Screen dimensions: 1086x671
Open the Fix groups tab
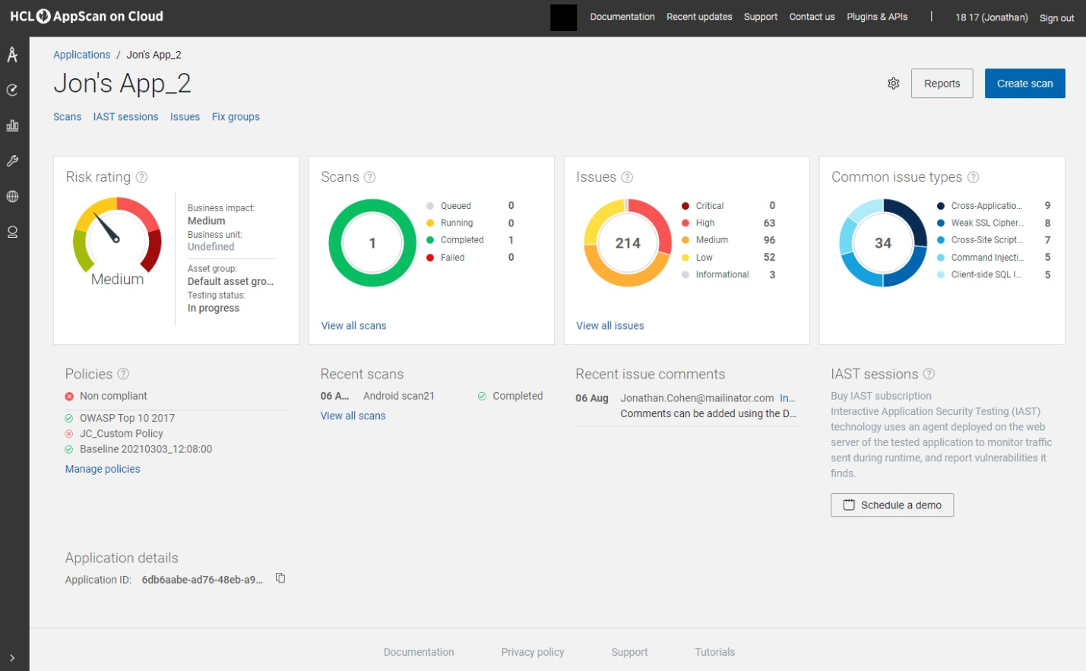tap(236, 117)
